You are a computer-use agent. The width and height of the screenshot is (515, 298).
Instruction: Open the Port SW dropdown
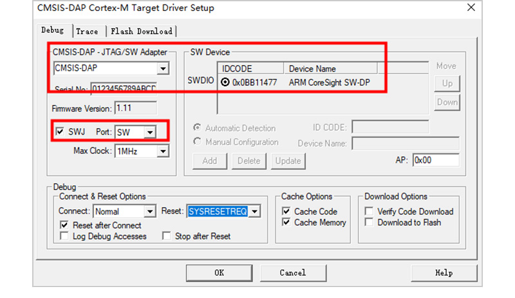tap(149, 132)
